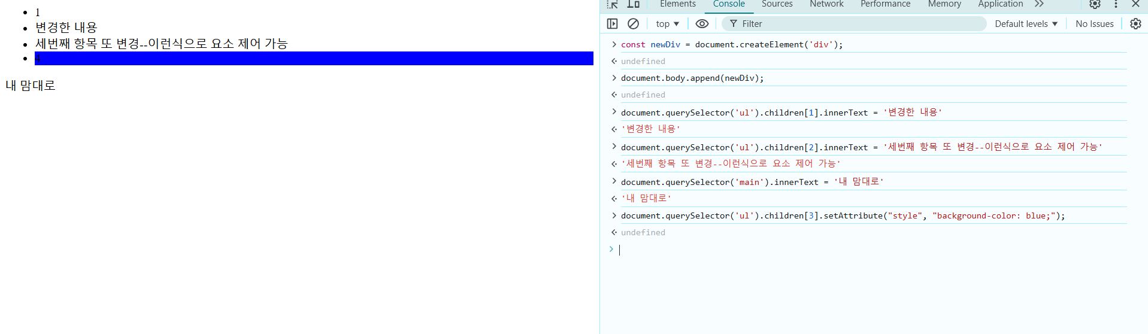Screen dimensions: 1148x334
Task: Select the setAttribute background-color command line
Action: 843,216
